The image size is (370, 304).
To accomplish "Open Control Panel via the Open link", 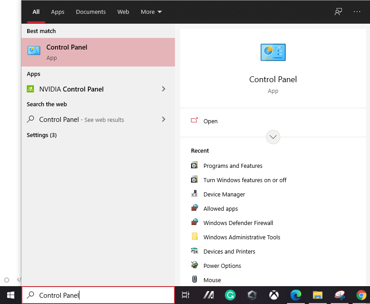I will point(210,121).
